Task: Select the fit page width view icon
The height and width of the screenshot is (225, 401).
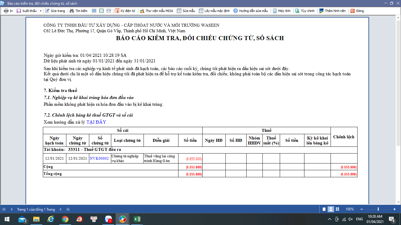Action: (x=109, y=11)
